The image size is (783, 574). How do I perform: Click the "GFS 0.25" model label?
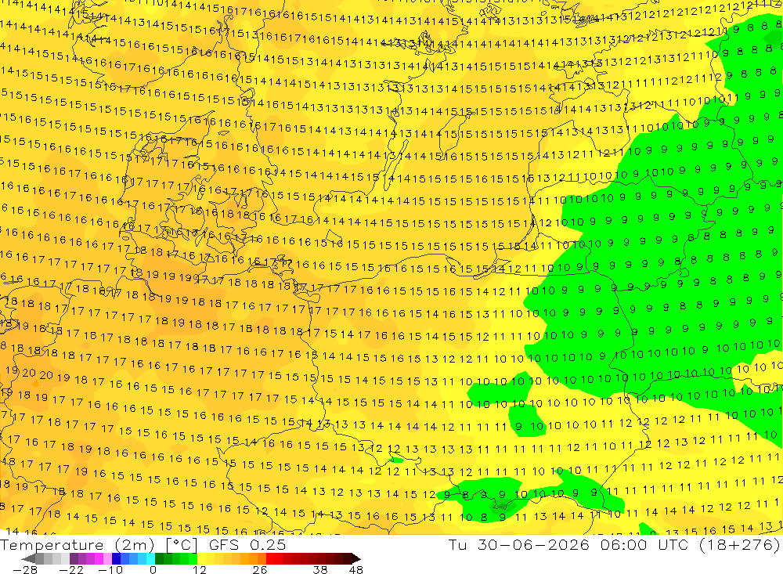[x=247, y=544]
